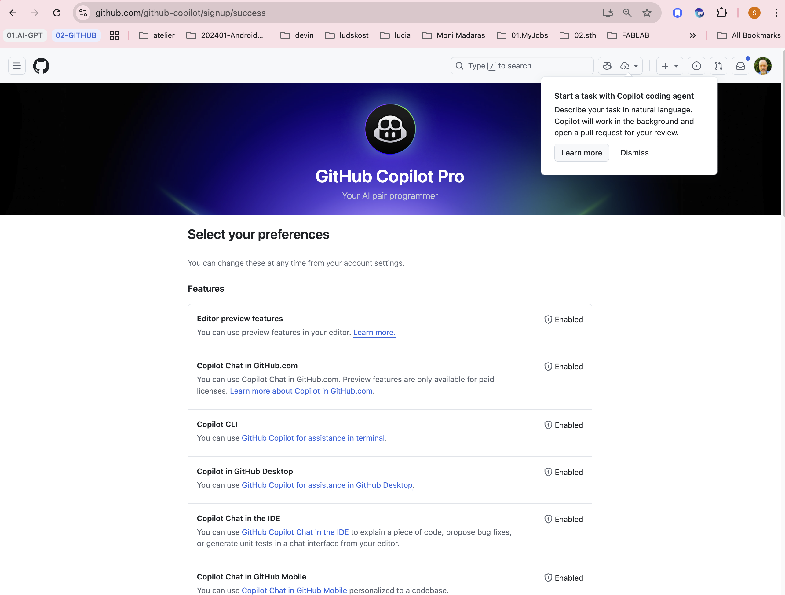Reload the page in browser
This screenshot has height=595, width=785.
click(57, 13)
